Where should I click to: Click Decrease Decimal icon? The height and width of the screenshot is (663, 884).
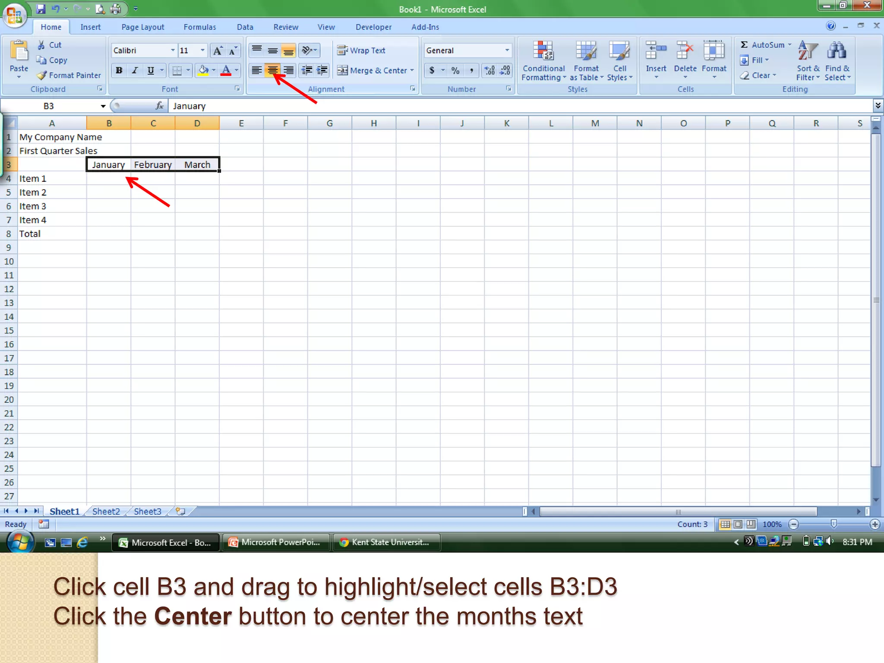coord(505,70)
